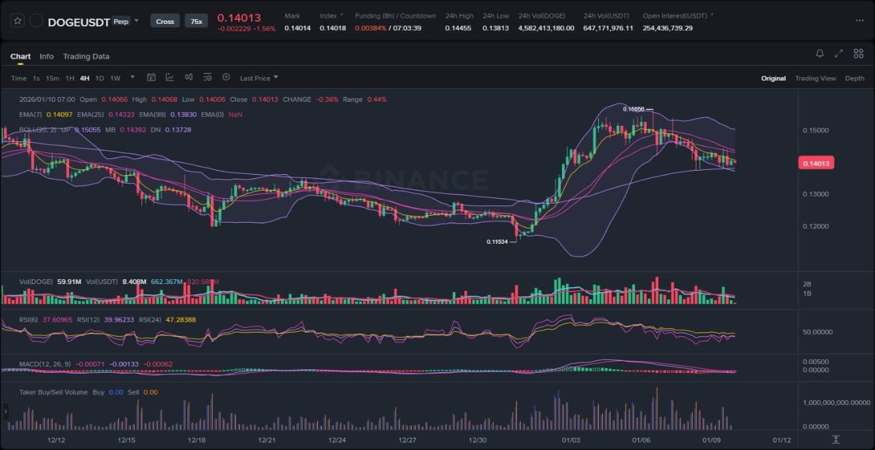Screen dimensions: 875x450
Task: Click the RSI(6) indicator label
Action: 29,320
